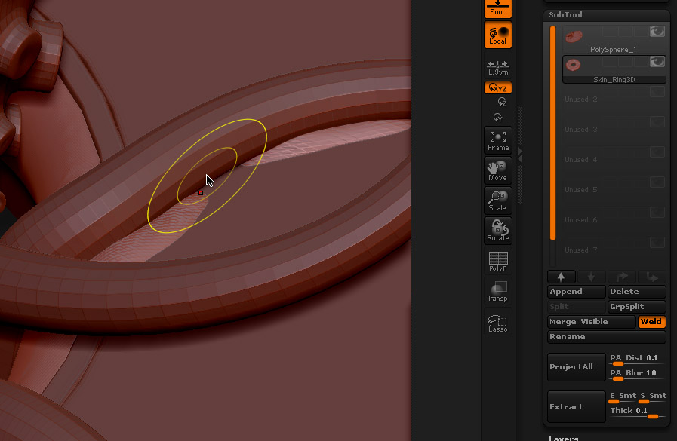Select the Scale transform tool
This screenshot has height=441, width=677.
pos(497,201)
